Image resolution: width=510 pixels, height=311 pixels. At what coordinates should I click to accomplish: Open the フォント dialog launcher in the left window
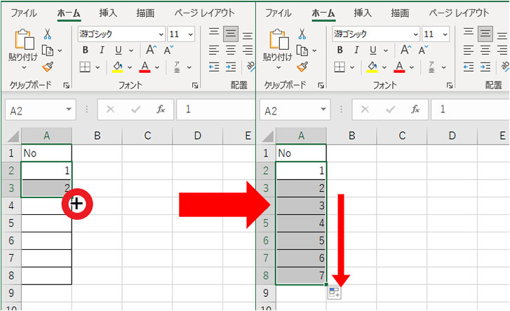(194, 85)
